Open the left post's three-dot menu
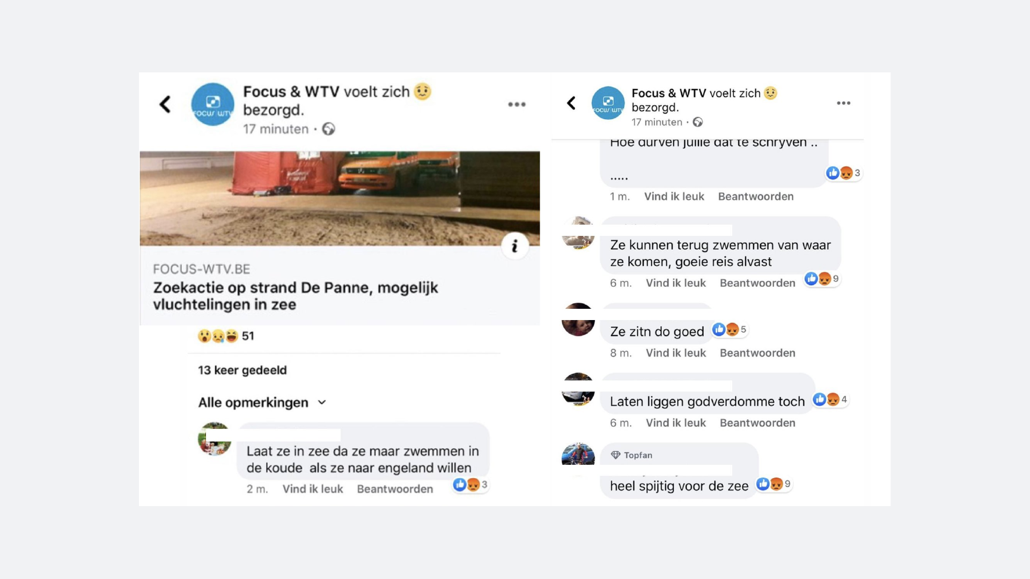The height and width of the screenshot is (579, 1030). coord(517,104)
